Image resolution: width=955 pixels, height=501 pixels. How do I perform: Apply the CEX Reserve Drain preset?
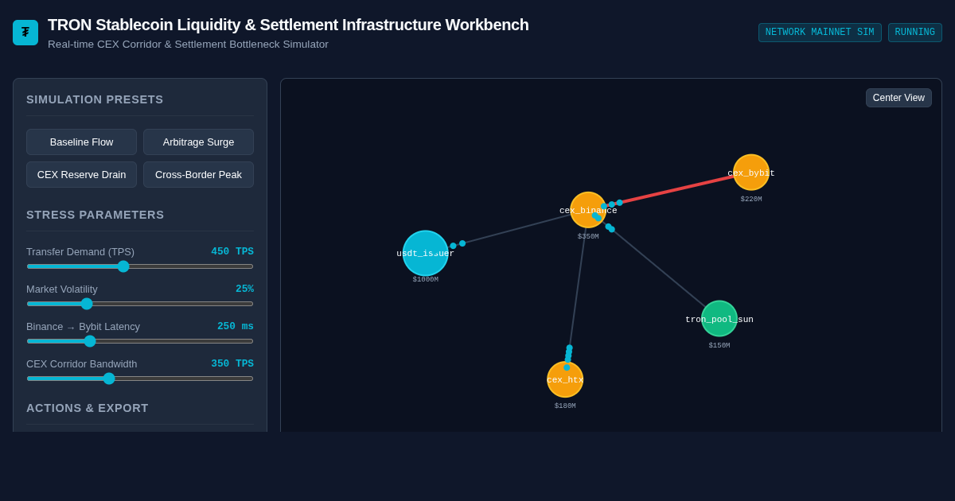tap(81, 174)
